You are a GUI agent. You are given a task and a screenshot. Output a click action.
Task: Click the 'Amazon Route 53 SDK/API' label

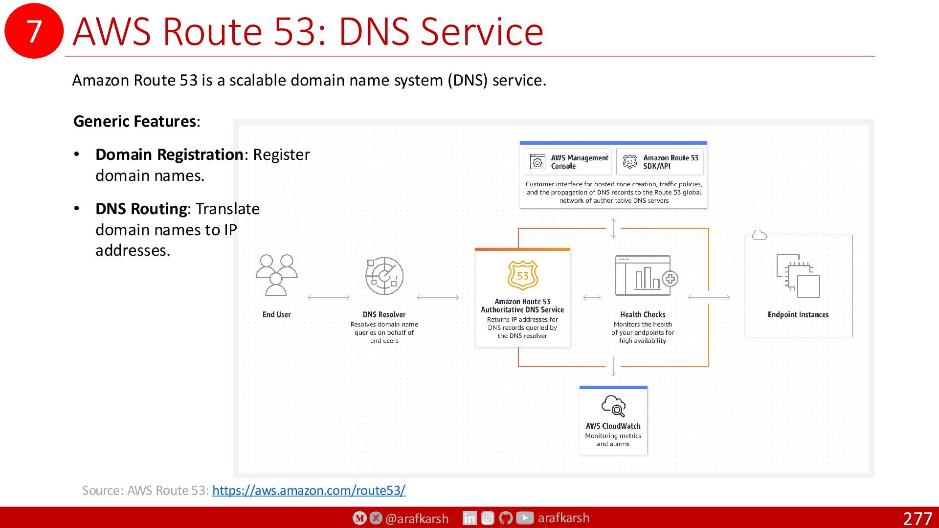click(671, 162)
